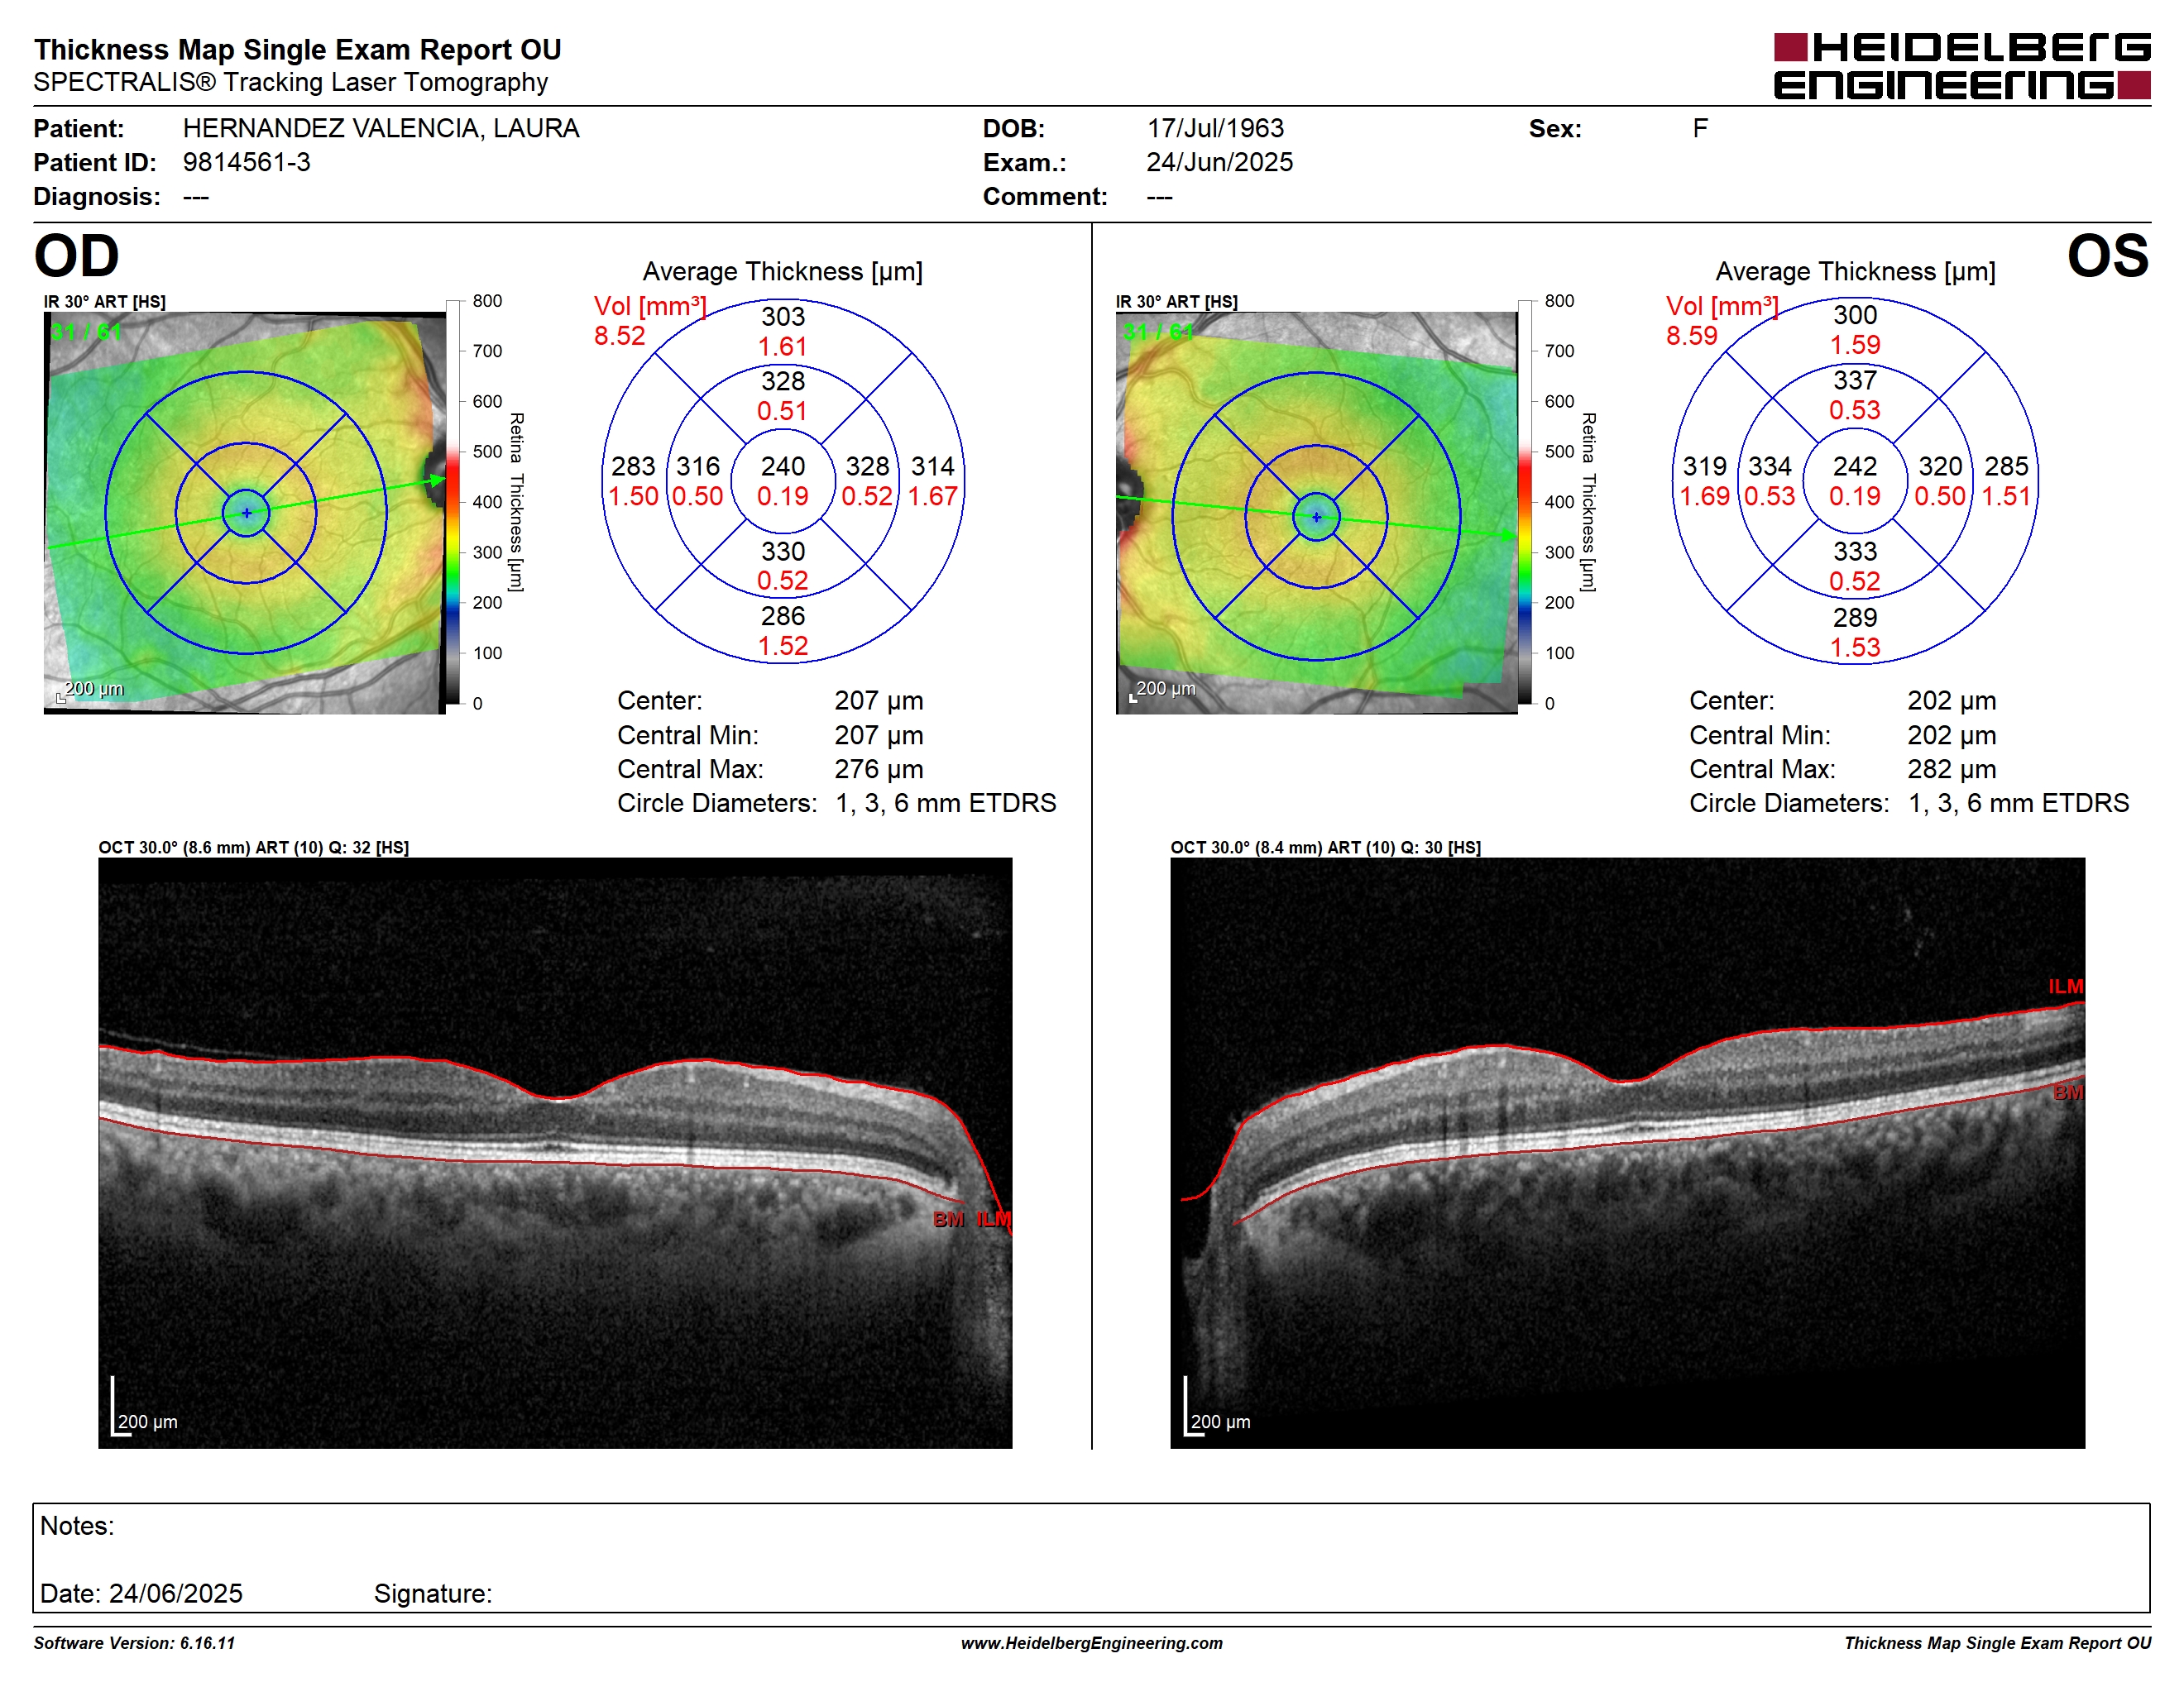Select the DOB value 17/Jul/1963
2184x1687 pixels.
(1215, 129)
